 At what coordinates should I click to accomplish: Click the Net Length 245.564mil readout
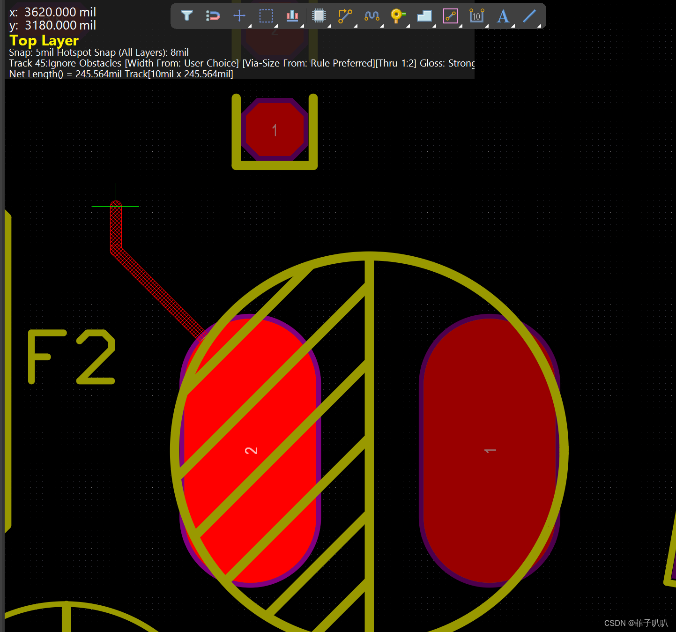121,74
